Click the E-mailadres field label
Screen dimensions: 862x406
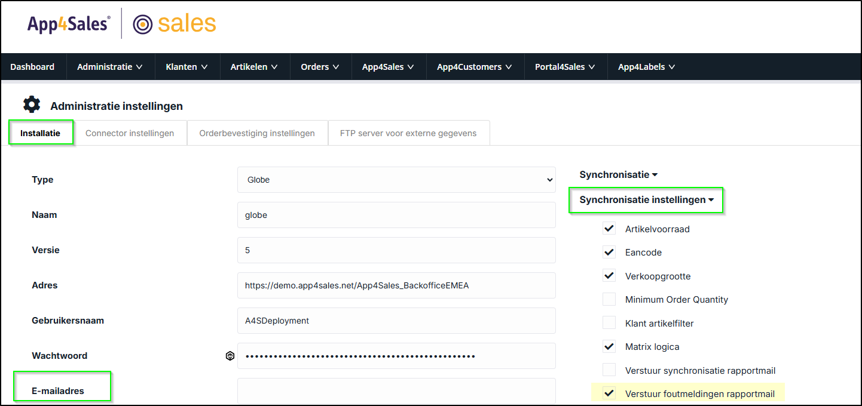tap(58, 391)
